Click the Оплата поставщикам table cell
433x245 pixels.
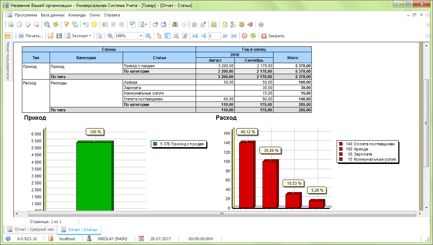159,99
